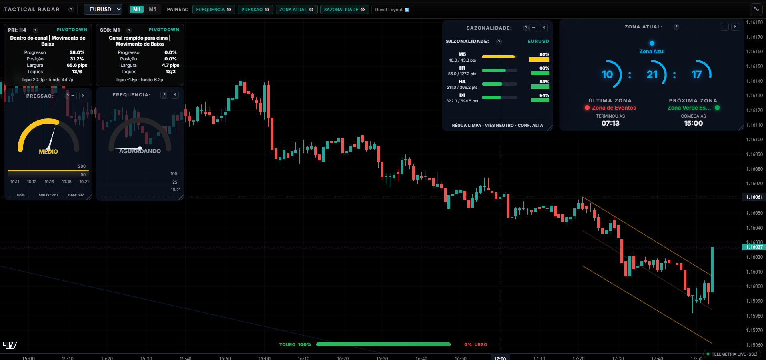Click the green 58% H4 block
Image resolution: width=766 pixels, height=360 pixels.
pos(540,87)
